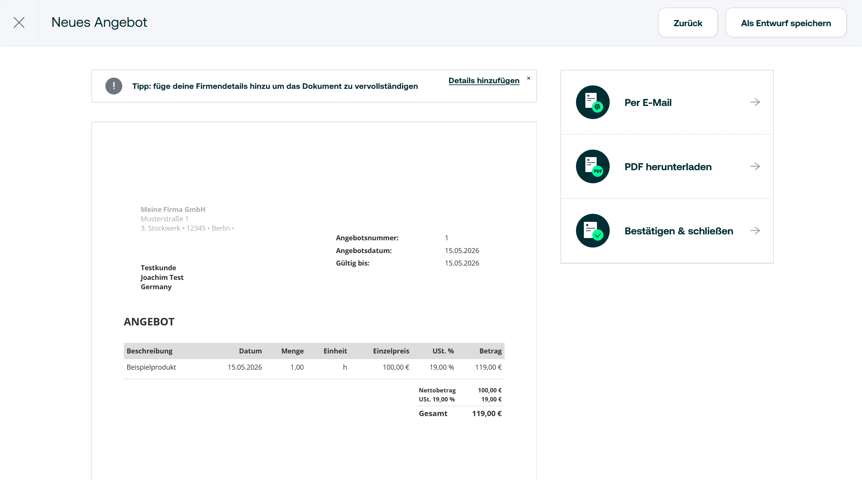Viewport: 862px width, 480px height.
Task: Click the Angebotsnummer label
Action: [x=367, y=238]
